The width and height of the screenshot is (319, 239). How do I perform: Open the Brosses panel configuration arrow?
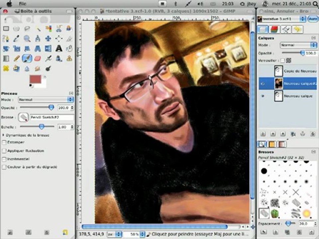tap(313, 152)
